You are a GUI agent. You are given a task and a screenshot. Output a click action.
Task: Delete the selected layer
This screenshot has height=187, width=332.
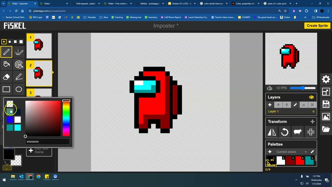tap(312, 105)
